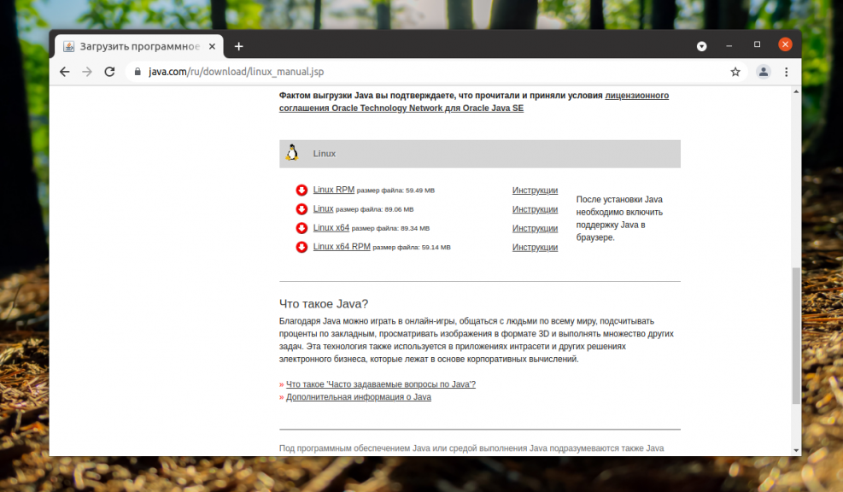
Task: Open the Oracle Technology Network license link
Action: tap(382, 108)
